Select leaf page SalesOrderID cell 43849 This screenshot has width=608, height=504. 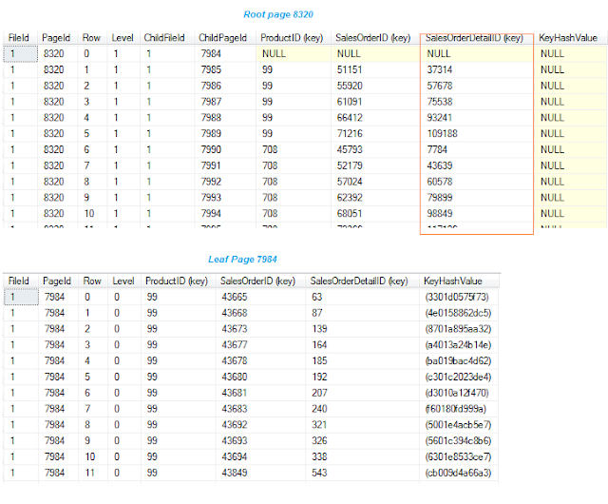pos(260,473)
